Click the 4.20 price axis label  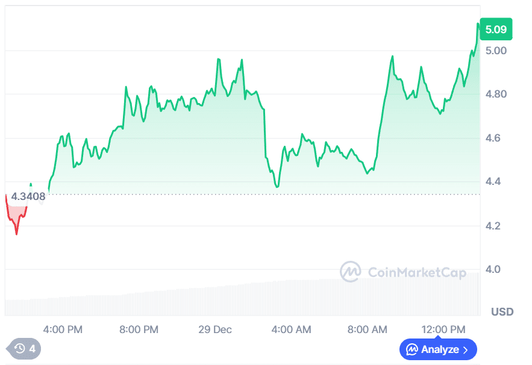click(x=496, y=226)
